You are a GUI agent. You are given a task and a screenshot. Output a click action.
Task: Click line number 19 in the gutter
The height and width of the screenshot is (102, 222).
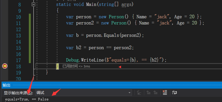pyautogui.click(x=18, y=73)
